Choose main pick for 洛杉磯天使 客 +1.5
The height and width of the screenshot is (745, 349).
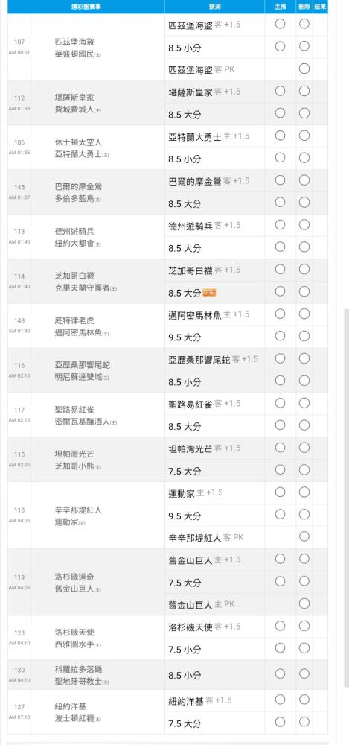280,626
